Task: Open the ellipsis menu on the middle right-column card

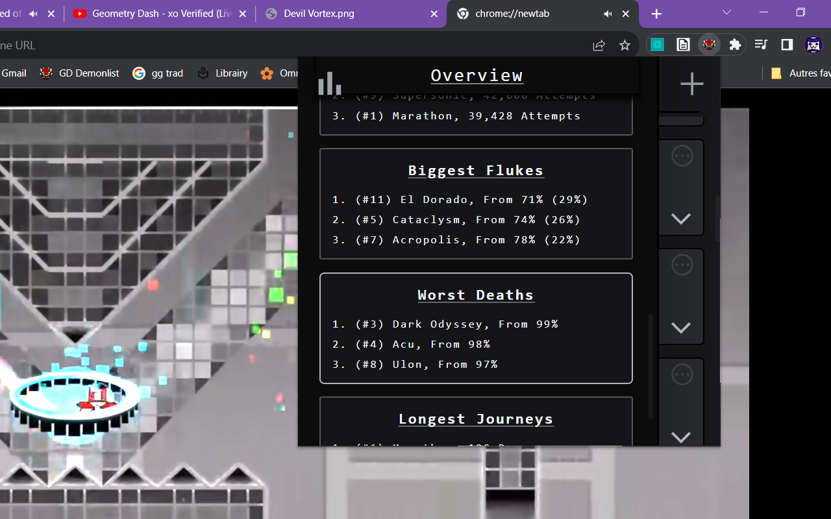Action: click(682, 265)
